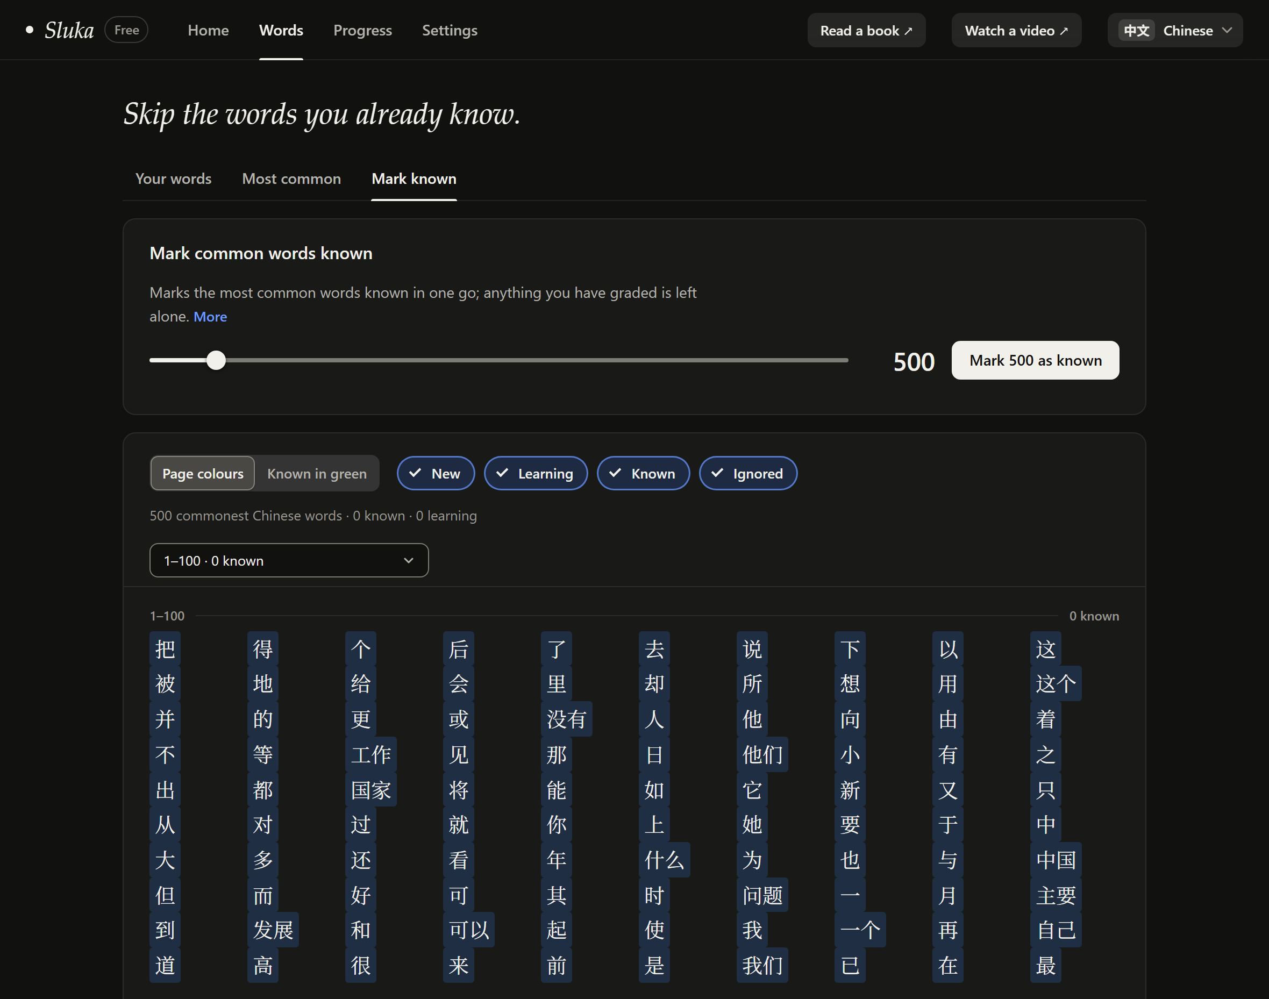Click the Free plan badge
The image size is (1269, 999).
point(126,30)
